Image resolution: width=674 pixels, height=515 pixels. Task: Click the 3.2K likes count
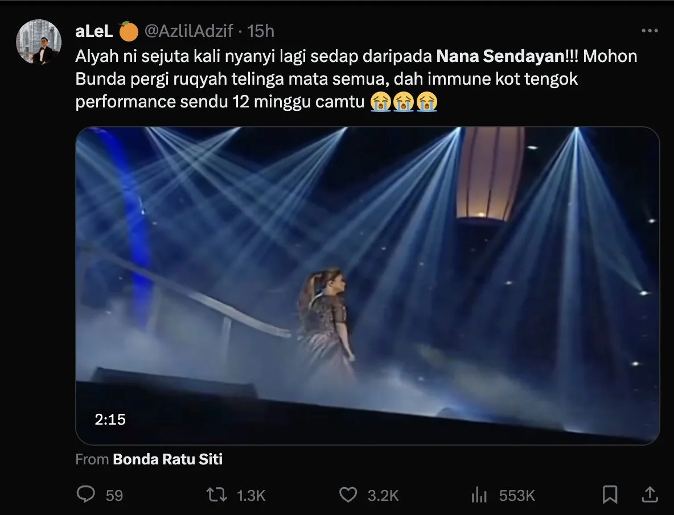click(383, 496)
